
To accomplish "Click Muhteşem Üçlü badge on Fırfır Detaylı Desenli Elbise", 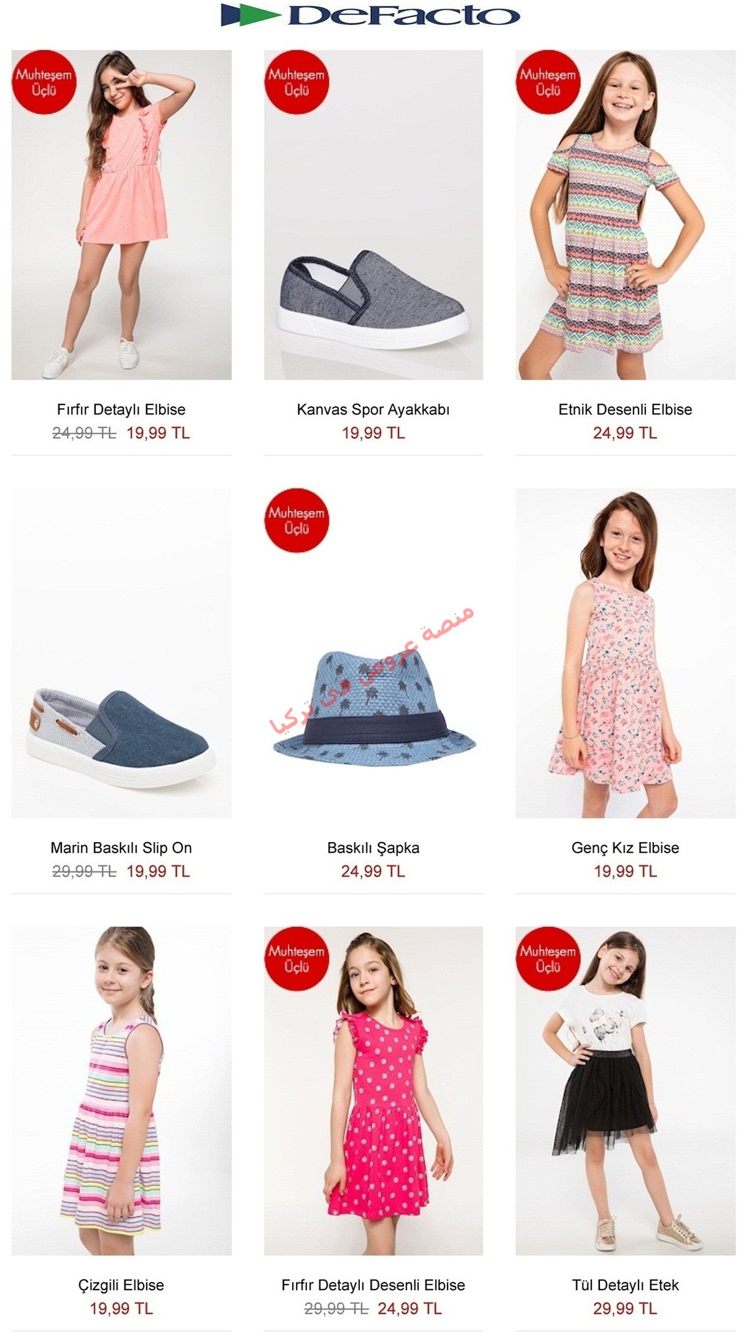I will pyautogui.click(x=297, y=958).
